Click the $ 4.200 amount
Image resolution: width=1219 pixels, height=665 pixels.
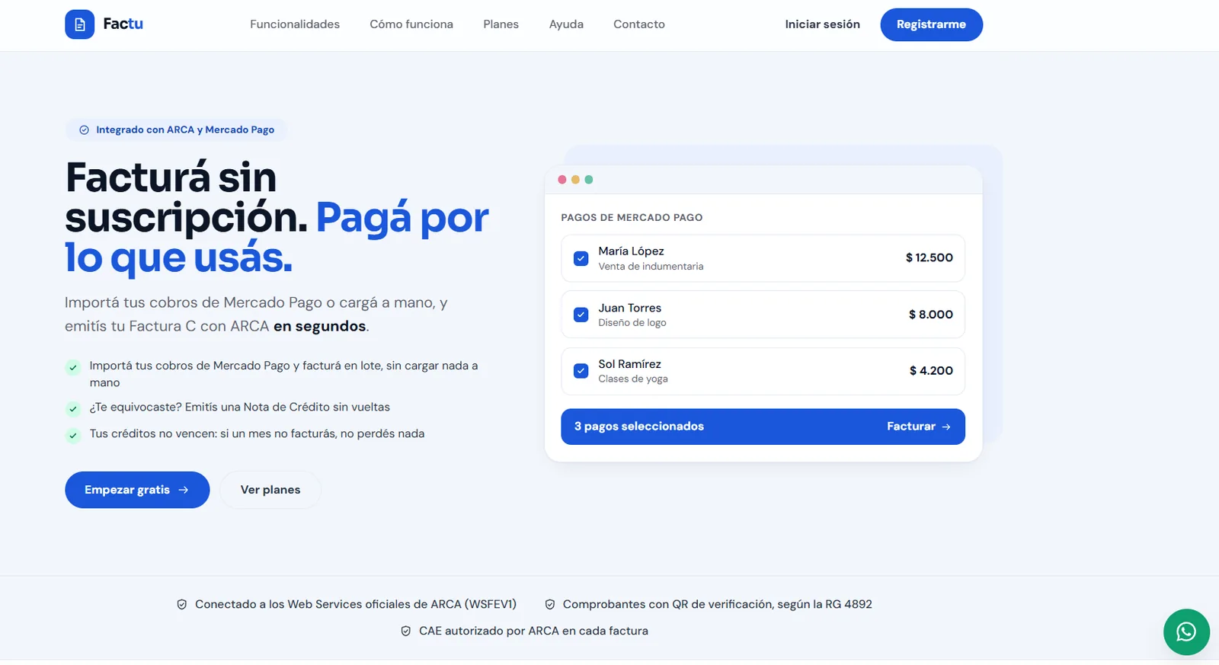(931, 371)
